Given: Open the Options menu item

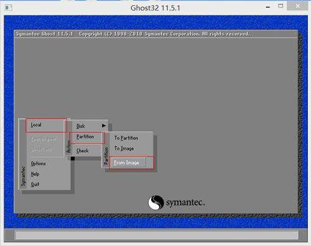Looking at the screenshot, I should click(38, 163).
